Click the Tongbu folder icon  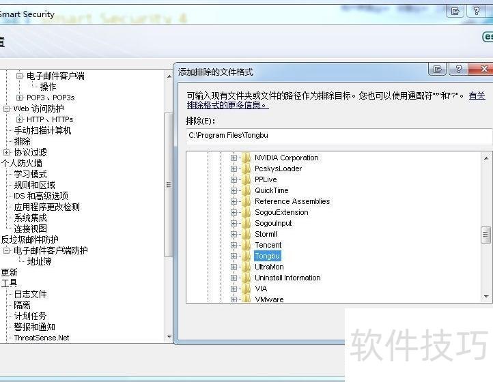(x=246, y=256)
